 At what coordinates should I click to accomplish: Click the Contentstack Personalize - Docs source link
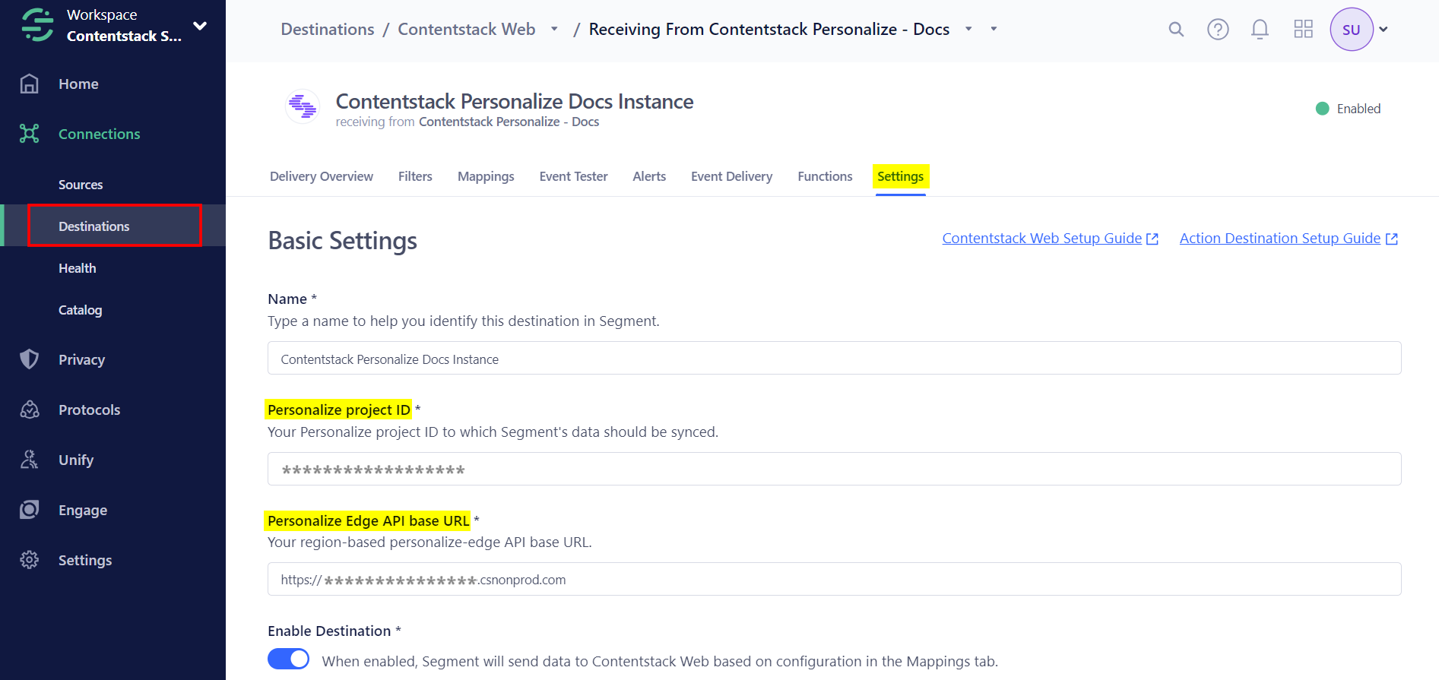click(x=509, y=122)
